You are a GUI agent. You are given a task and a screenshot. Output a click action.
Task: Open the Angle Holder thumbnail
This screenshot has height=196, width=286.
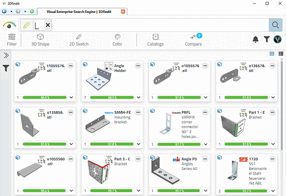[x=100, y=79]
